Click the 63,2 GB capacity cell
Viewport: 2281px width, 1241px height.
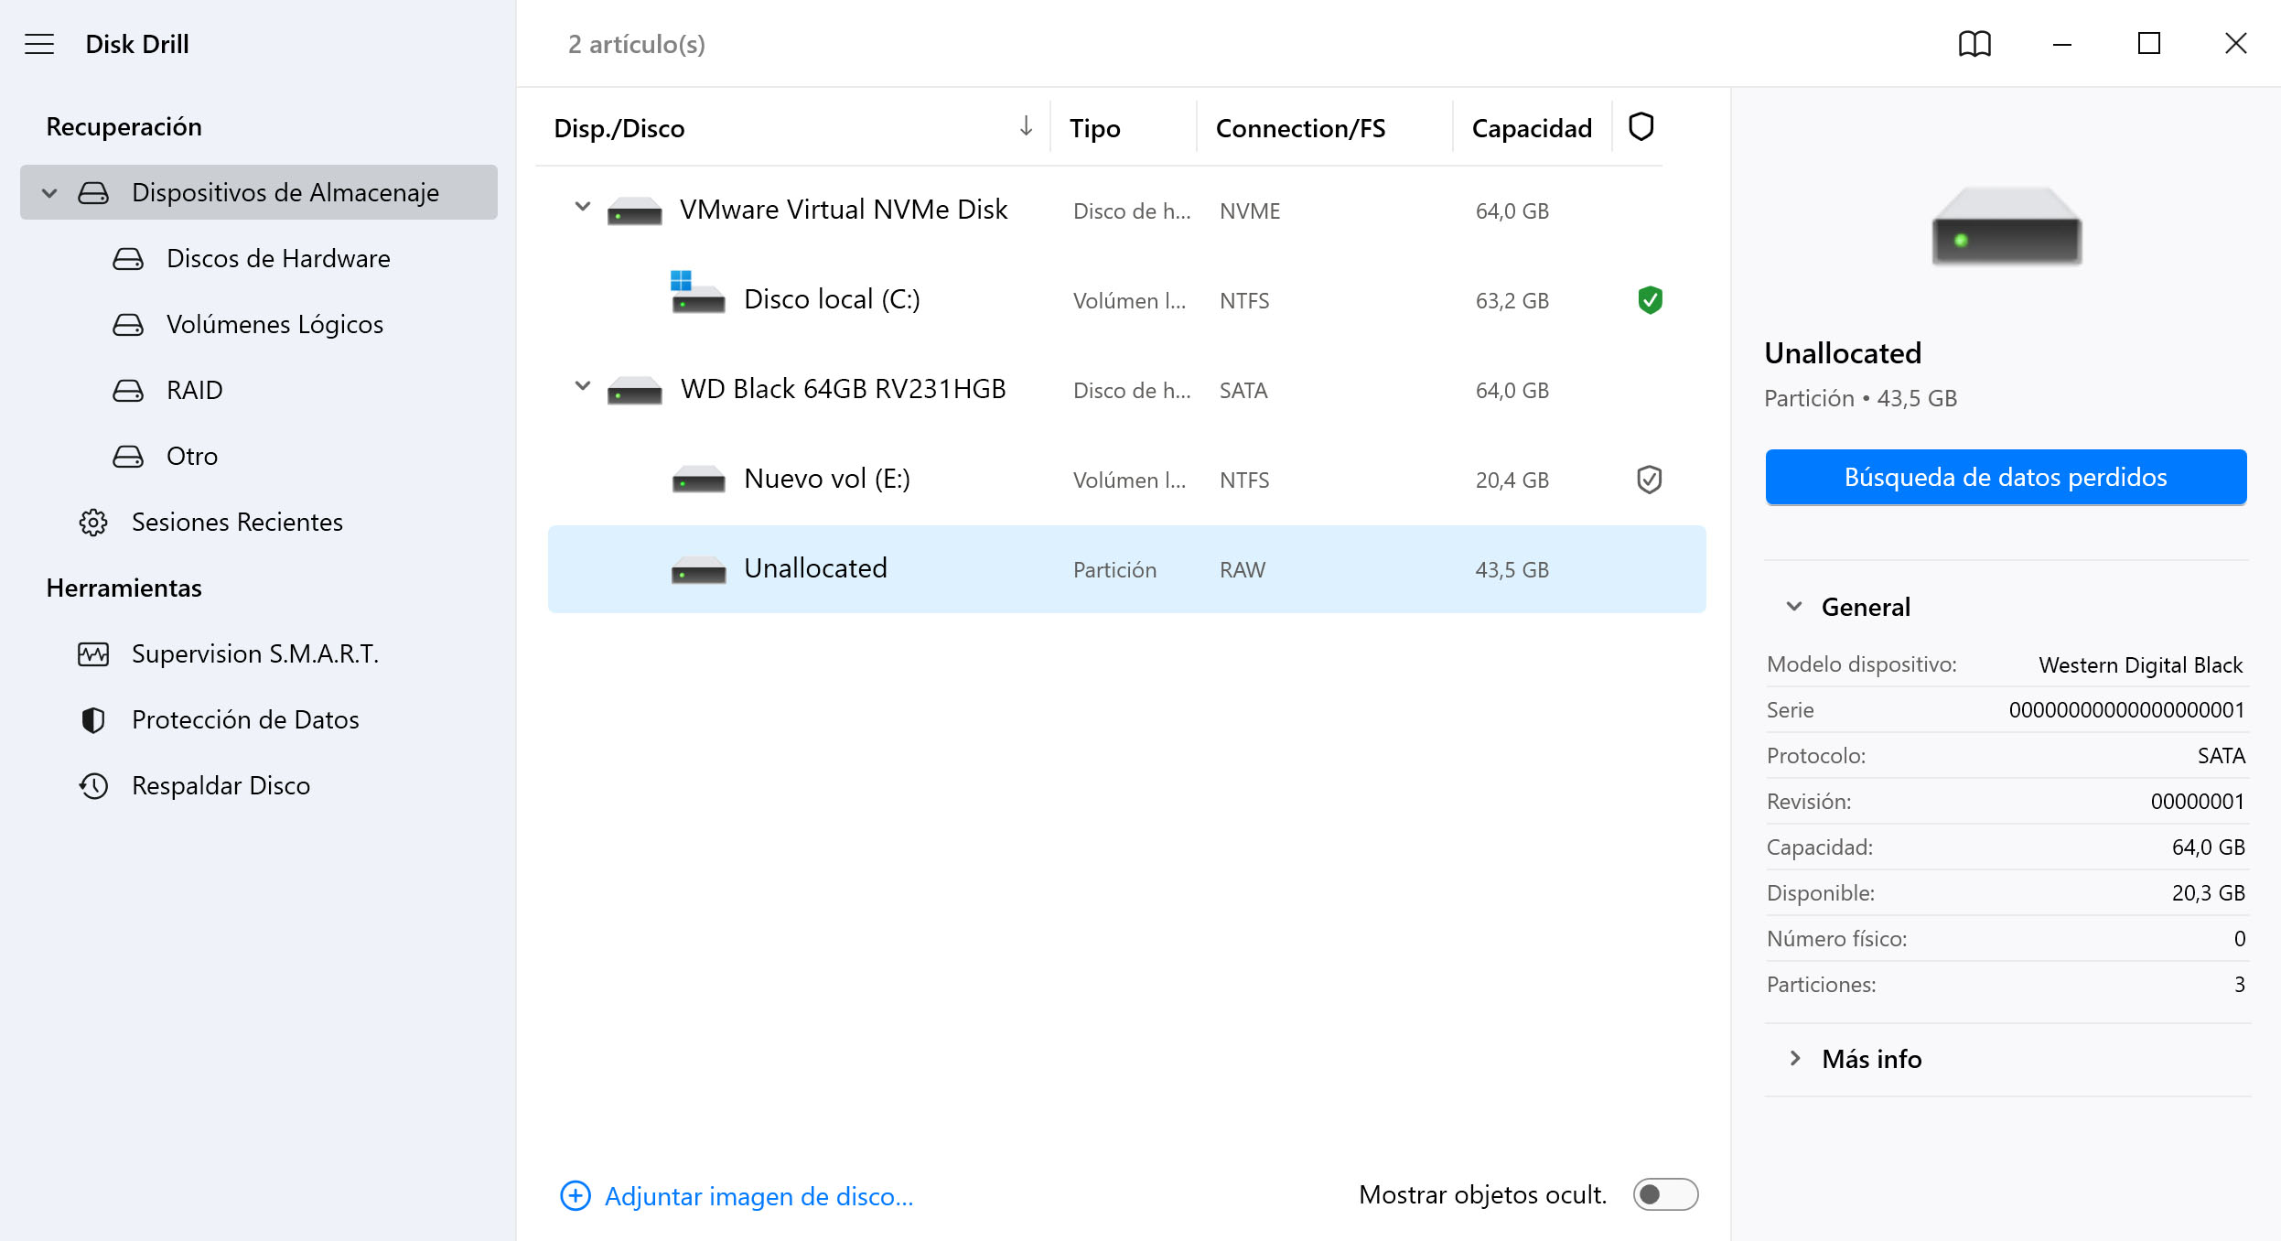click(x=1512, y=300)
